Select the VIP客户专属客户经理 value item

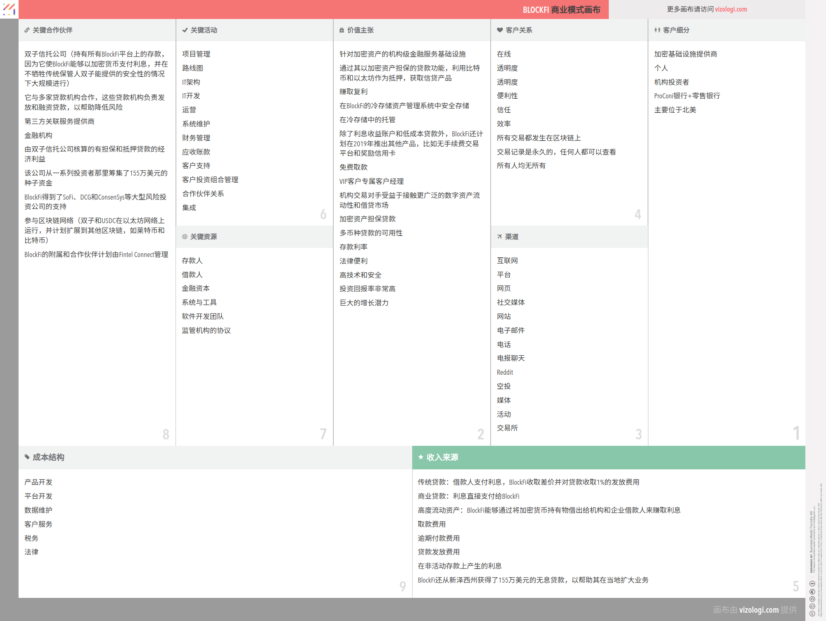tap(371, 181)
